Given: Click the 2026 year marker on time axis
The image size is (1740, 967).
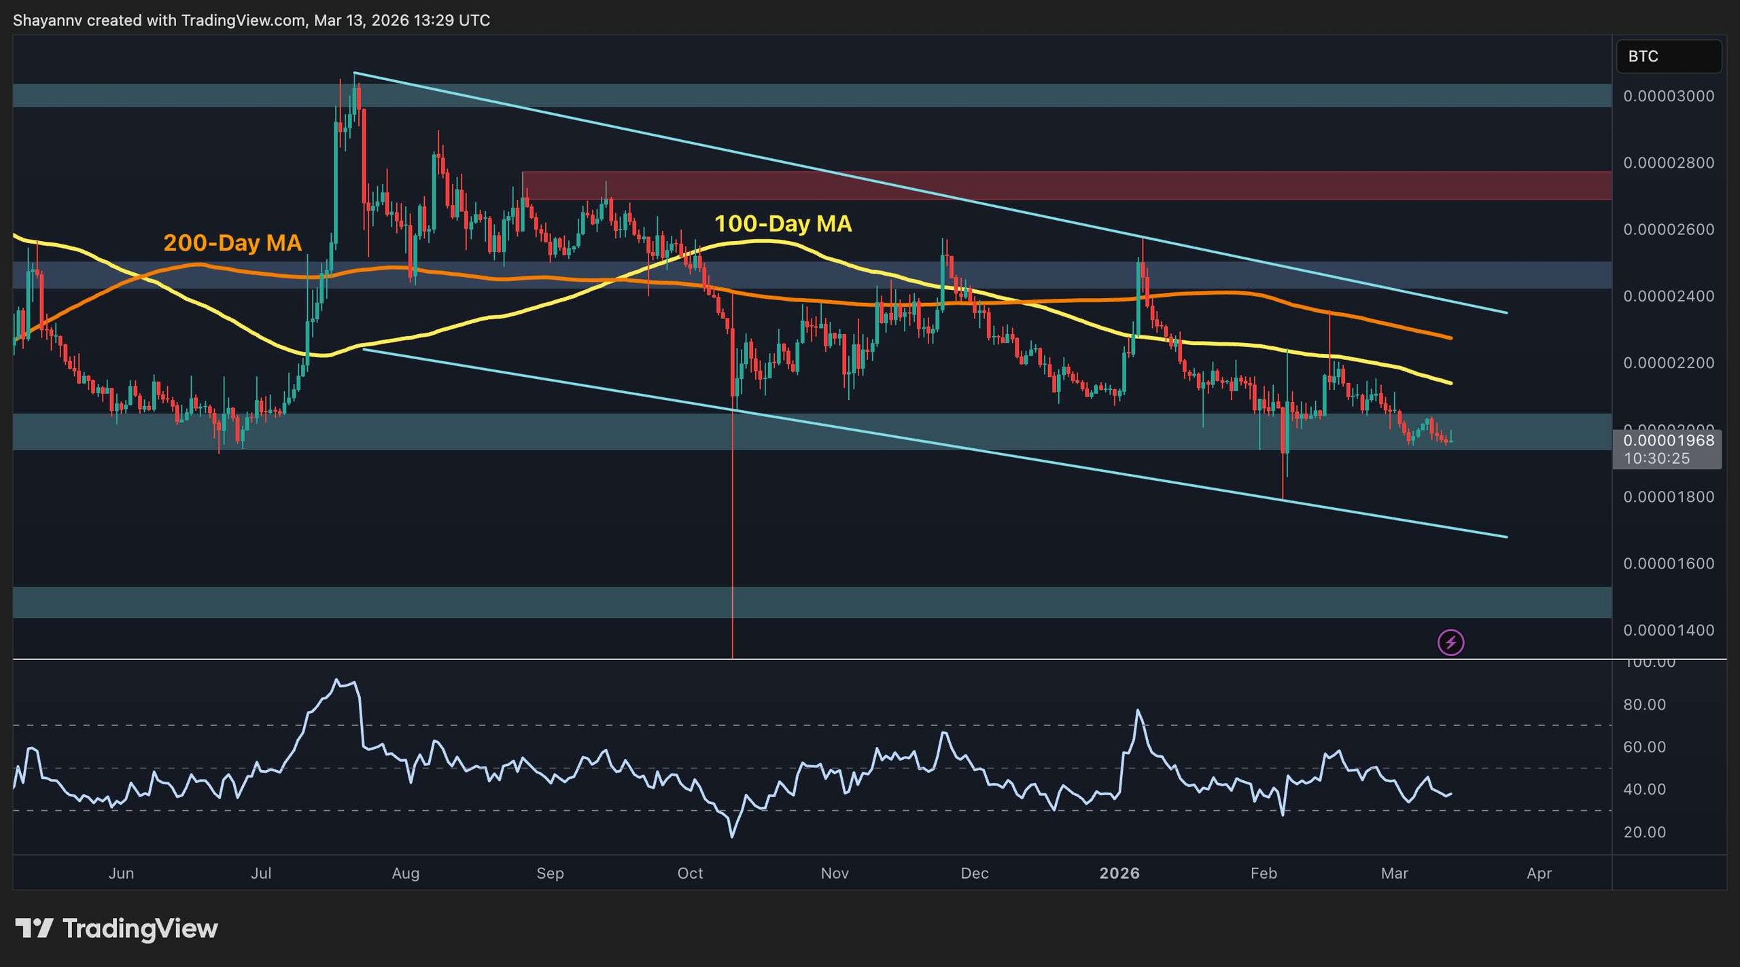Looking at the screenshot, I should pos(1119,873).
